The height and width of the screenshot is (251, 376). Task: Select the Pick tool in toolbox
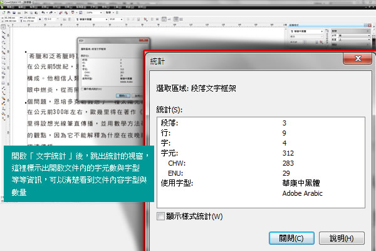coord(3,27)
